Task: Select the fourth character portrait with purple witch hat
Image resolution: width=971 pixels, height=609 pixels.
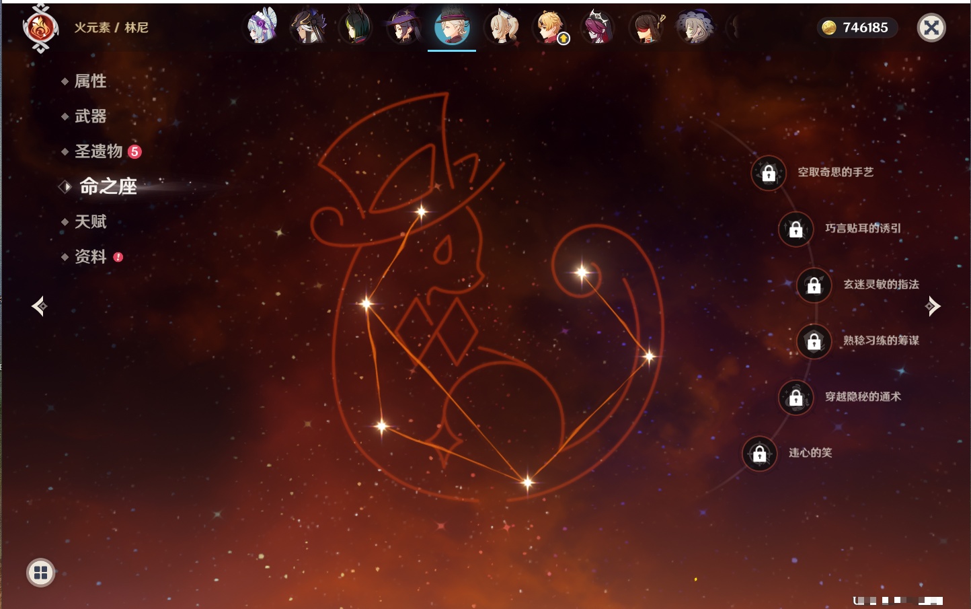Action: coord(403,28)
